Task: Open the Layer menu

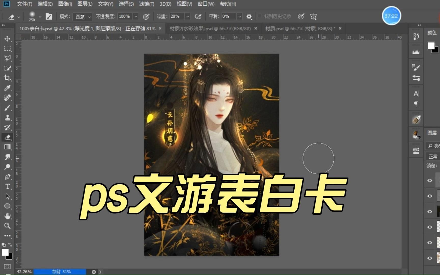Action: pyautogui.click(x=85, y=4)
